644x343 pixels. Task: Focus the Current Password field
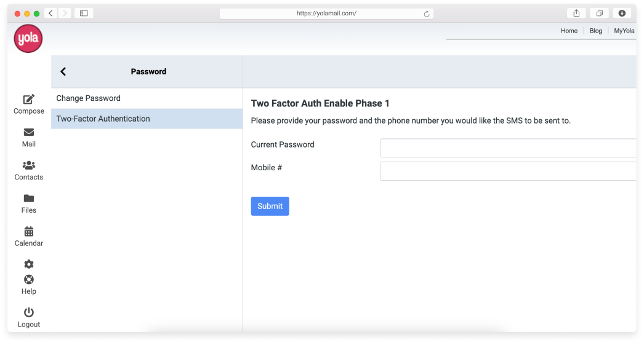point(508,148)
